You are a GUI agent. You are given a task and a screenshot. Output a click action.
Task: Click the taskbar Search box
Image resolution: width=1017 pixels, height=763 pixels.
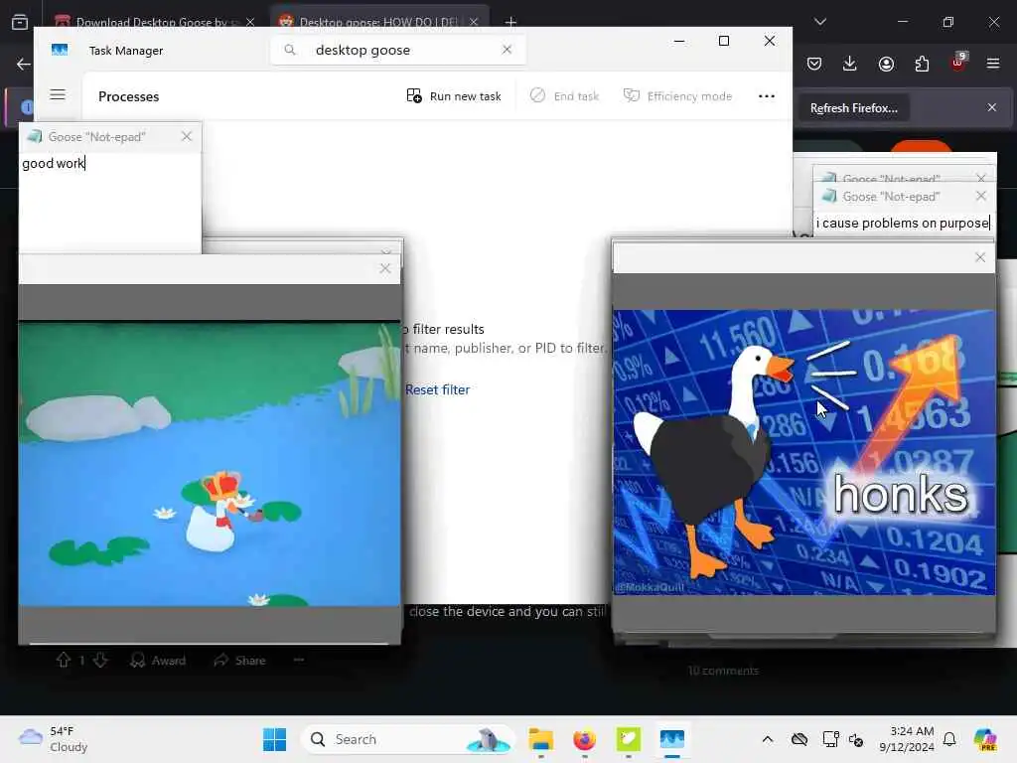407,739
